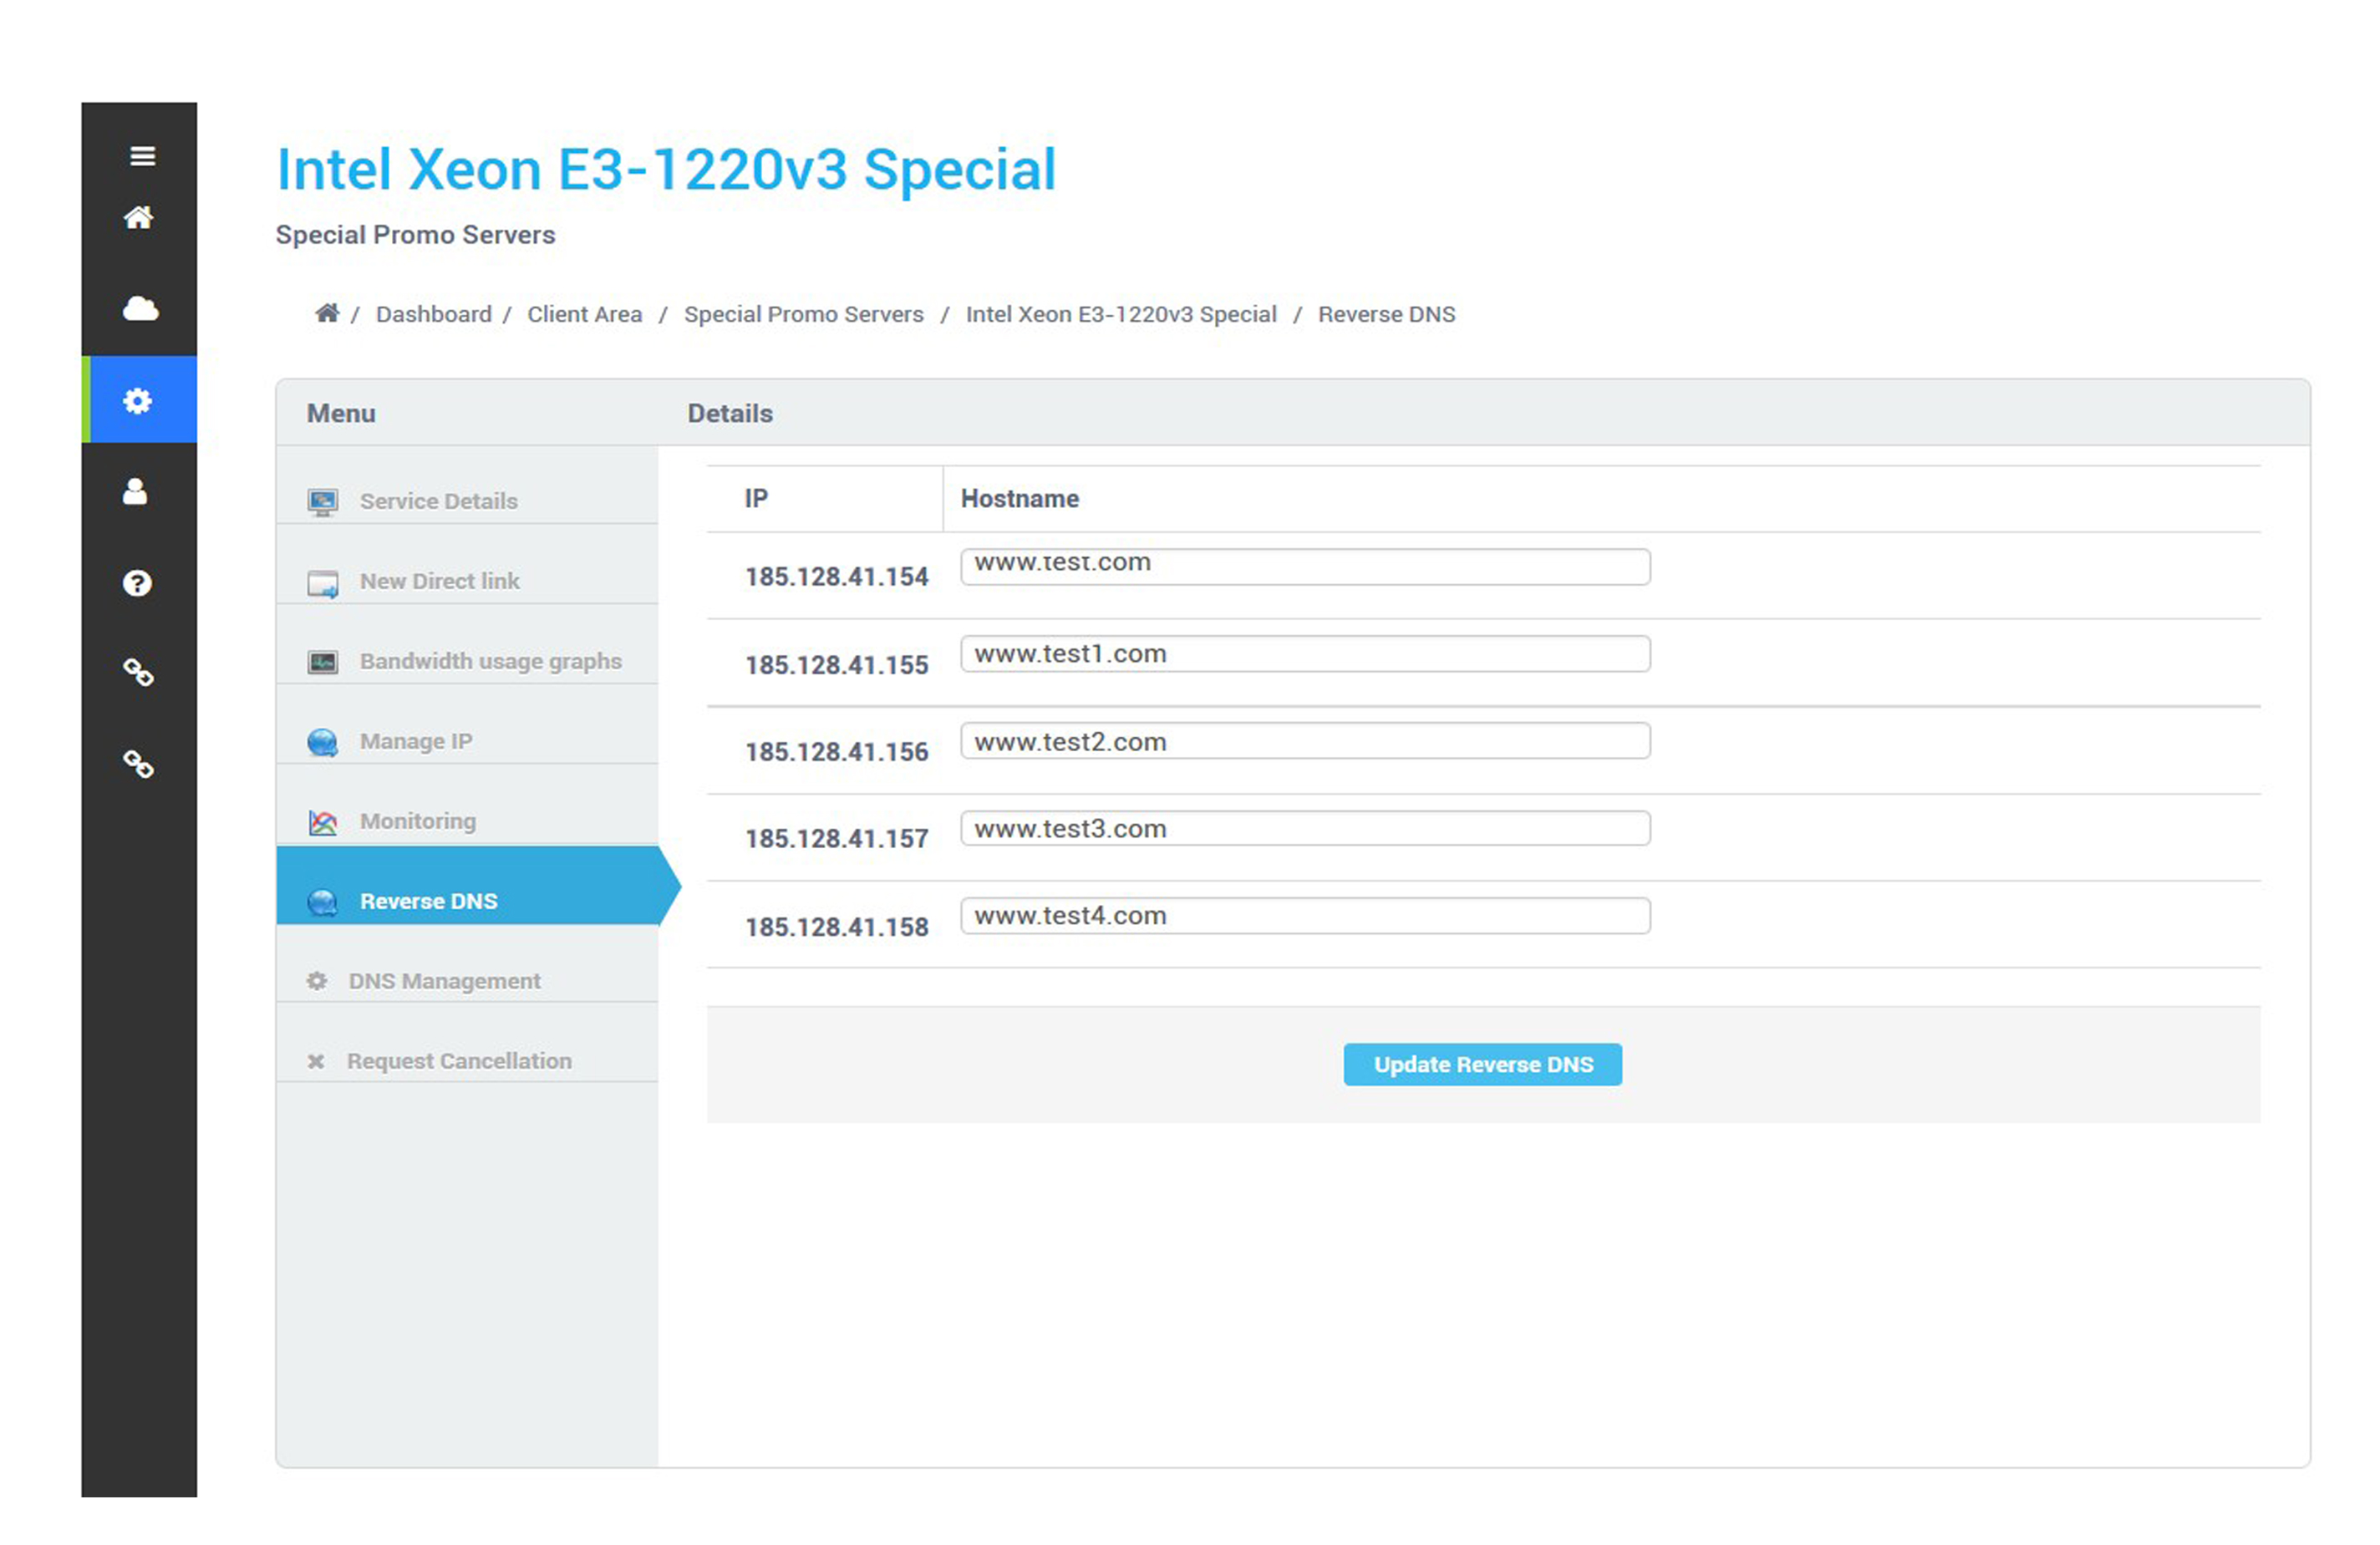
Task: Click the Request Cancellation X icon
Action: [316, 1061]
